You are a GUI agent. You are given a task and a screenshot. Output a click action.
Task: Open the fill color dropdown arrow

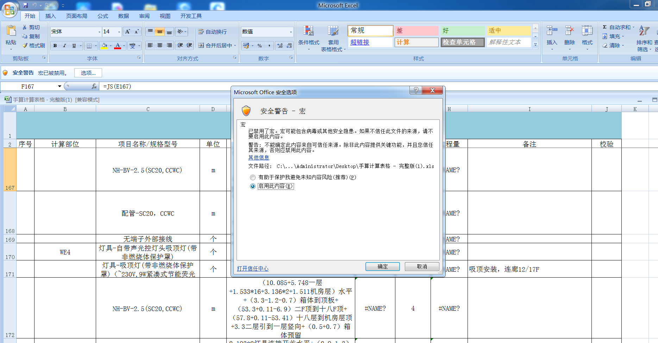[x=111, y=46]
